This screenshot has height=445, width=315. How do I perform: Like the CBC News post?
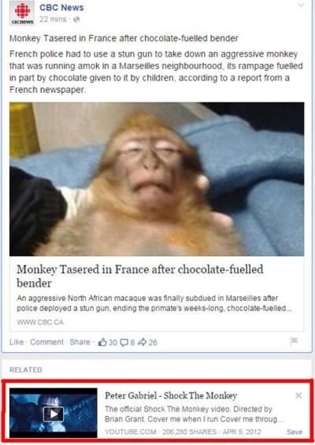tap(17, 342)
